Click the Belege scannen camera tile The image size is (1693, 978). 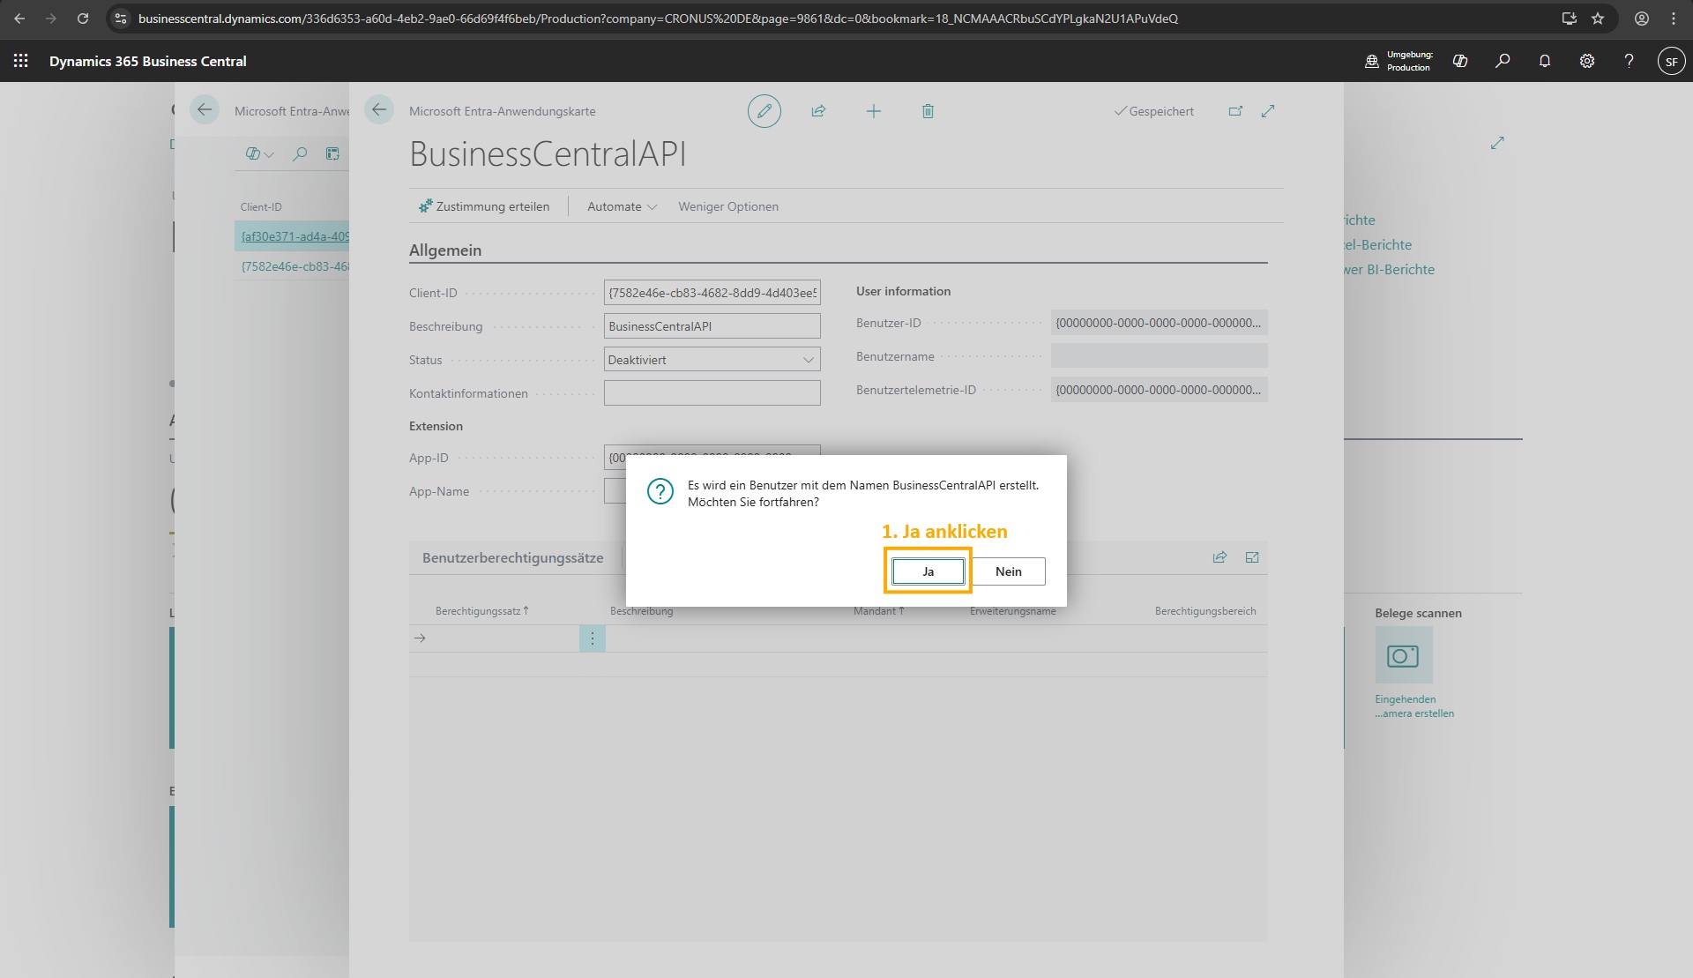click(x=1404, y=655)
